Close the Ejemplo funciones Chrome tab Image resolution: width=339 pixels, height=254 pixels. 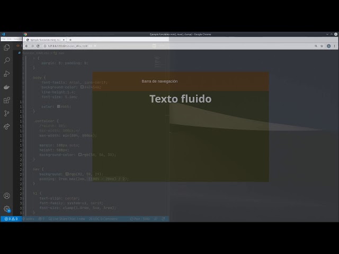64,40
